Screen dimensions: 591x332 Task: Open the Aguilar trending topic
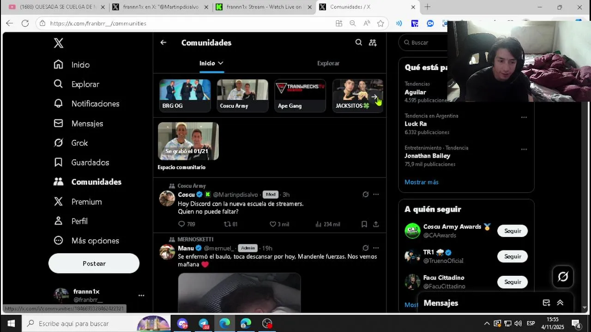pyautogui.click(x=415, y=92)
